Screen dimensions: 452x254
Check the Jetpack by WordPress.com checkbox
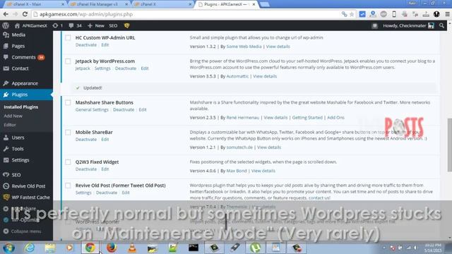68,61
